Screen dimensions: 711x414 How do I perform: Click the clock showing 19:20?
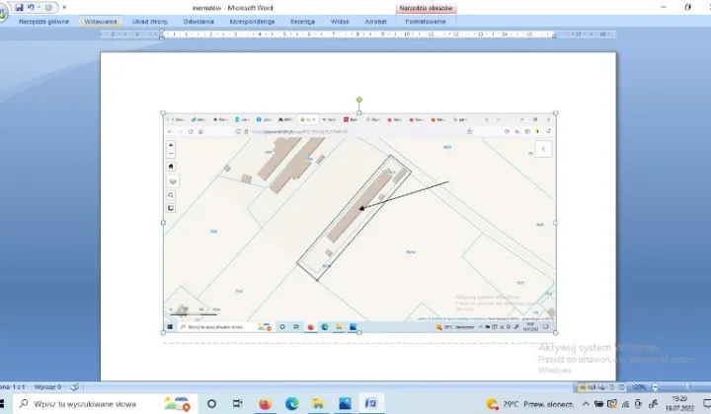coord(679,403)
